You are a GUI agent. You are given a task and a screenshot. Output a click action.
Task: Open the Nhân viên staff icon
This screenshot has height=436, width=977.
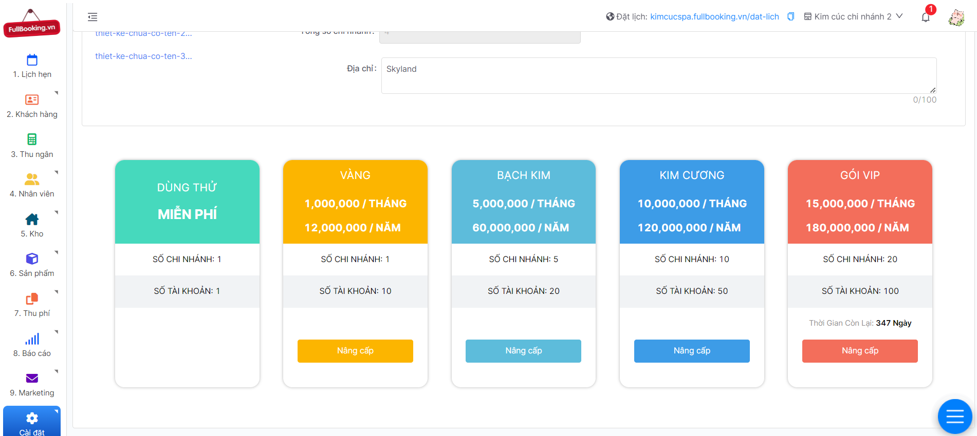click(x=32, y=179)
